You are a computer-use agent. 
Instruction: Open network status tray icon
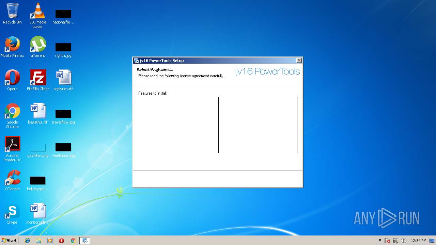(x=395, y=241)
